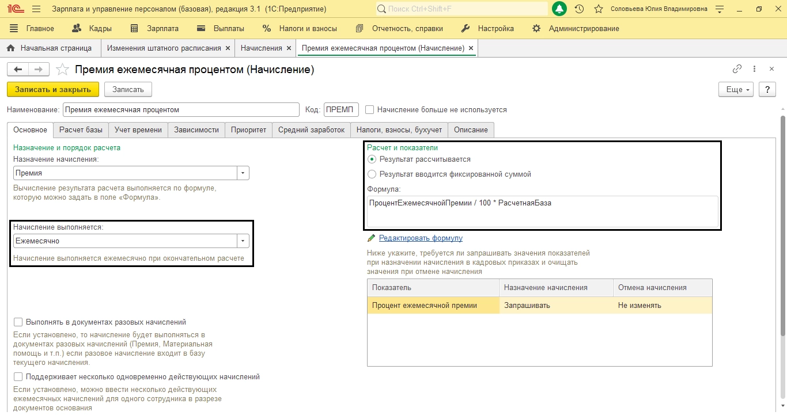
Task: Click the Формула text box
Action: pyautogui.click(x=543, y=211)
